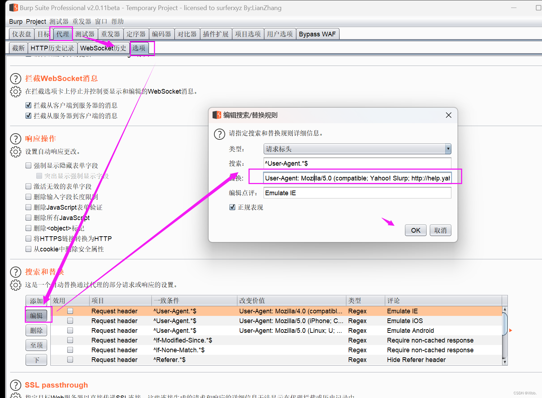Click the 编辑 rule button
This screenshot has width=542, height=398.
(x=36, y=316)
